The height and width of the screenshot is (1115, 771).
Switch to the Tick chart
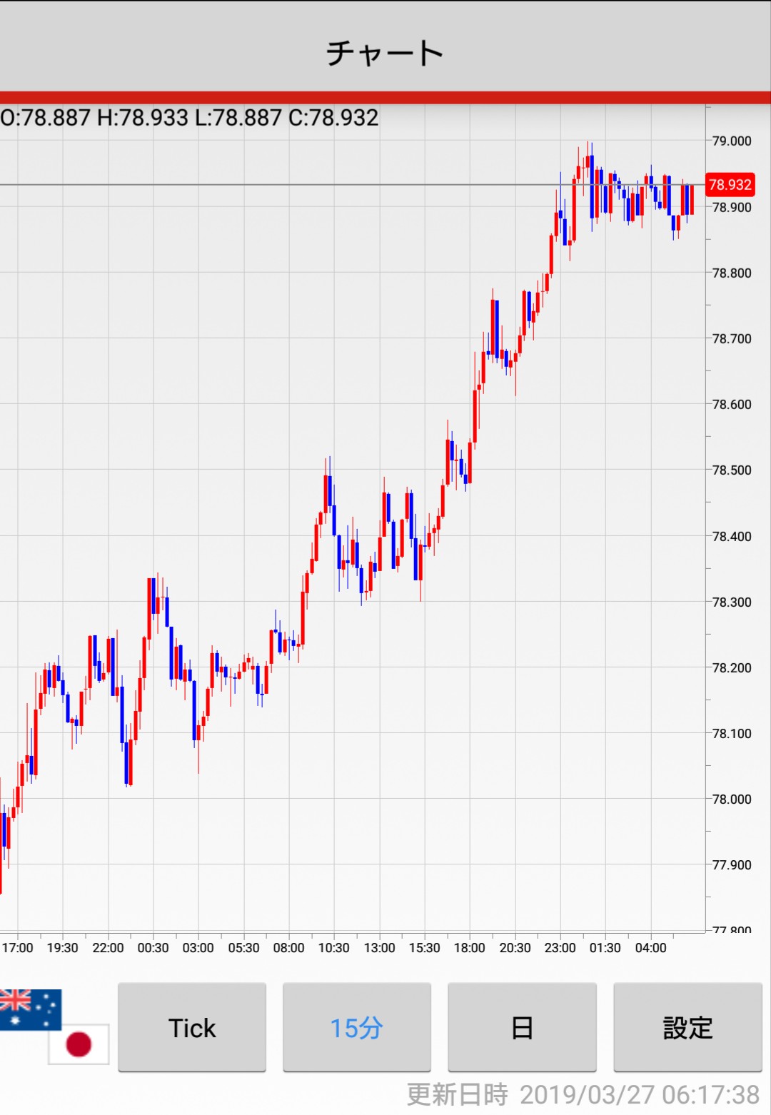point(192,1028)
